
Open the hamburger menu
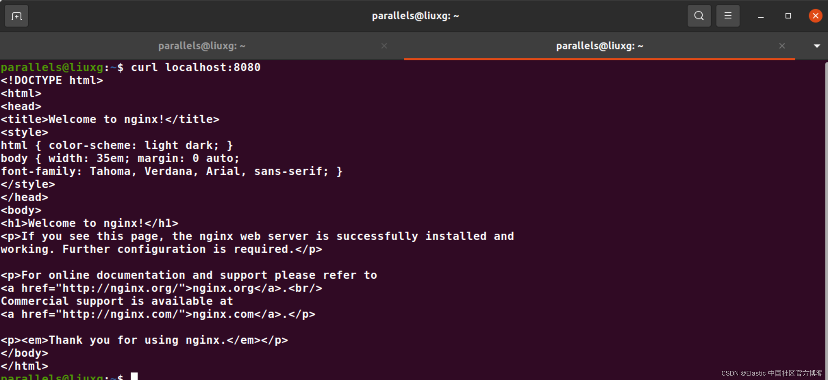point(728,16)
